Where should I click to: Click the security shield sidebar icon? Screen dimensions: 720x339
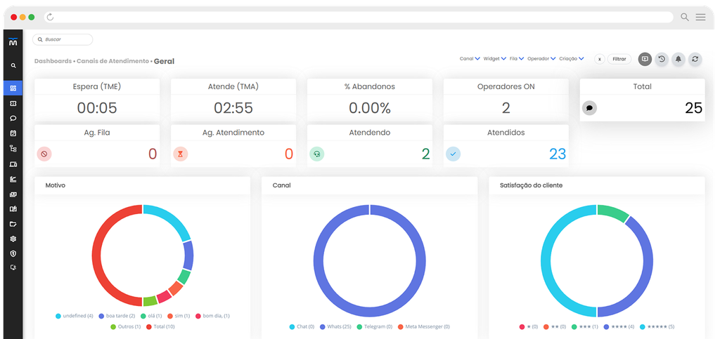click(x=13, y=253)
